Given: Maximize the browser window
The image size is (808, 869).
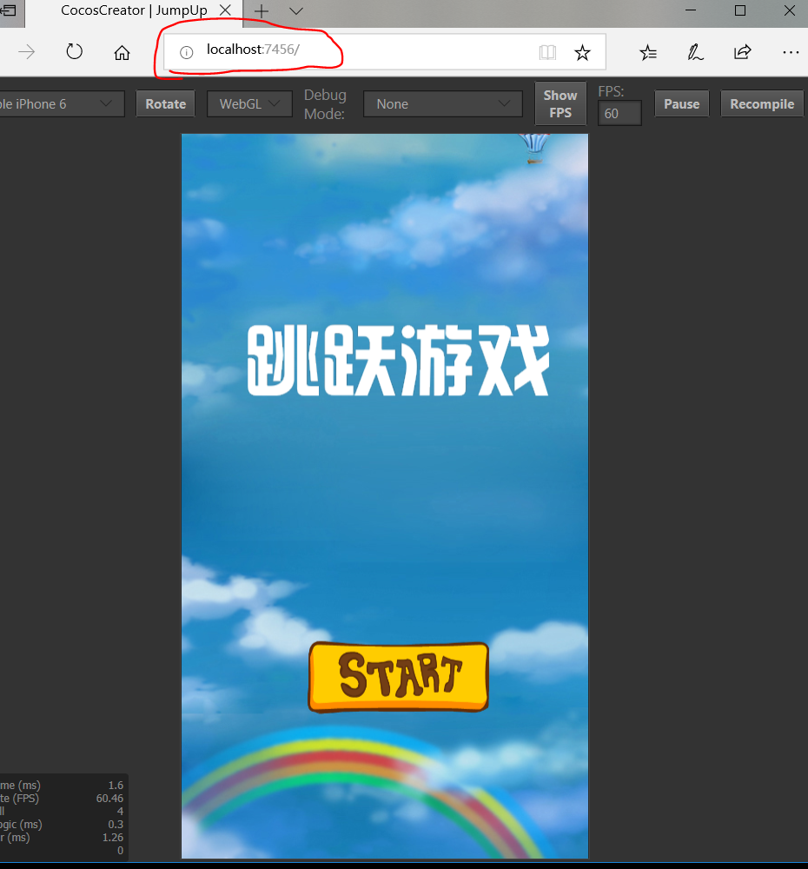Looking at the screenshot, I should point(740,10).
